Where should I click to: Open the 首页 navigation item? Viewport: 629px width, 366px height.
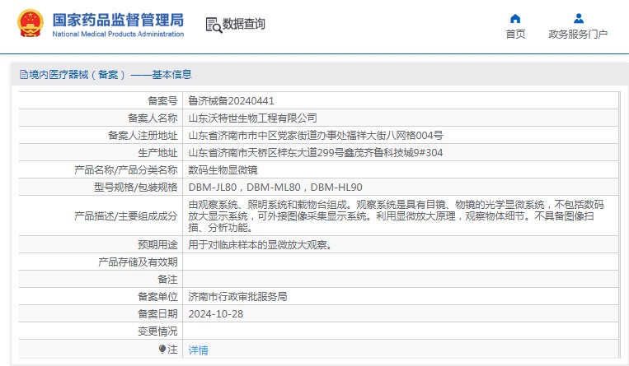point(515,34)
